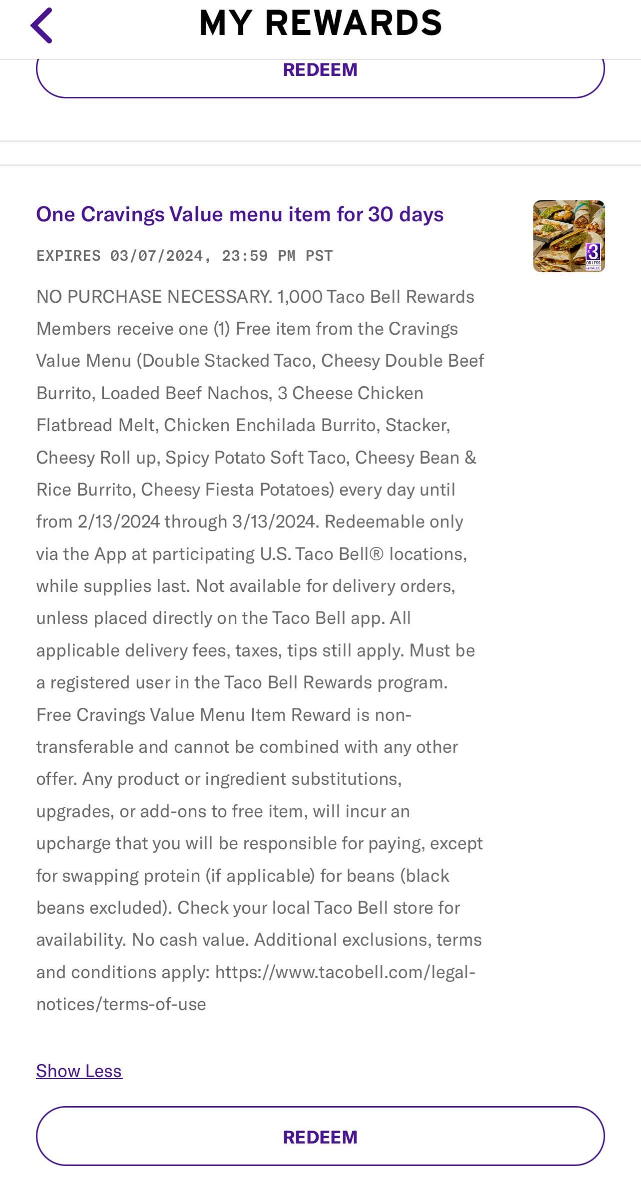Tap the MY REWARDS page header
Viewport: 641px width, 1177px height.
pos(320,23)
